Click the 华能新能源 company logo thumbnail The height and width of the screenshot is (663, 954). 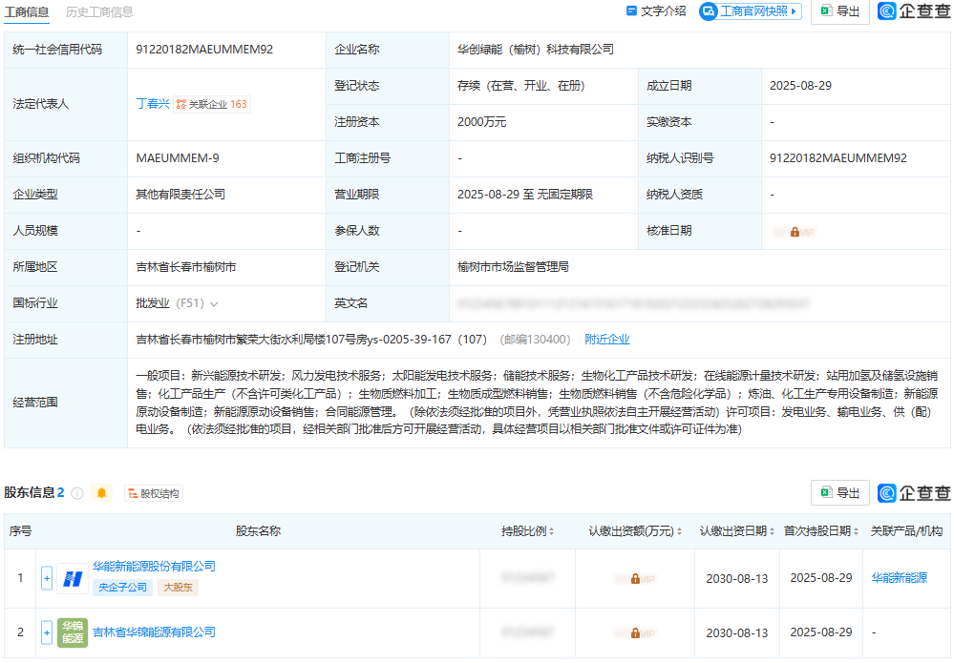[72, 577]
